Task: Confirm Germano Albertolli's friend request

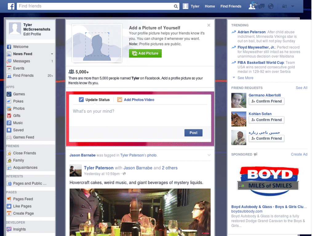Action: [267, 101]
